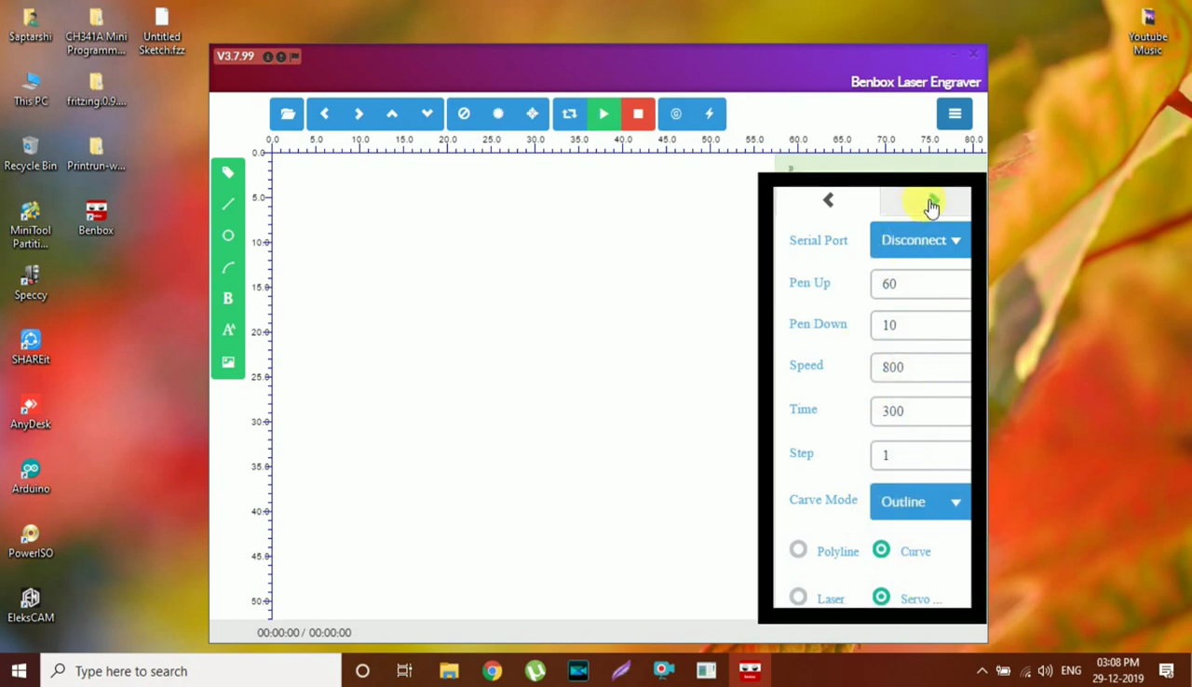Image resolution: width=1192 pixels, height=687 pixels.
Task: Click the flag icon beside the version number
Action: coord(294,57)
